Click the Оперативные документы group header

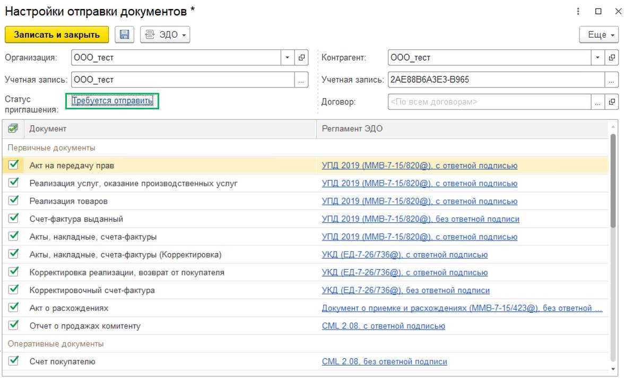point(56,344)
